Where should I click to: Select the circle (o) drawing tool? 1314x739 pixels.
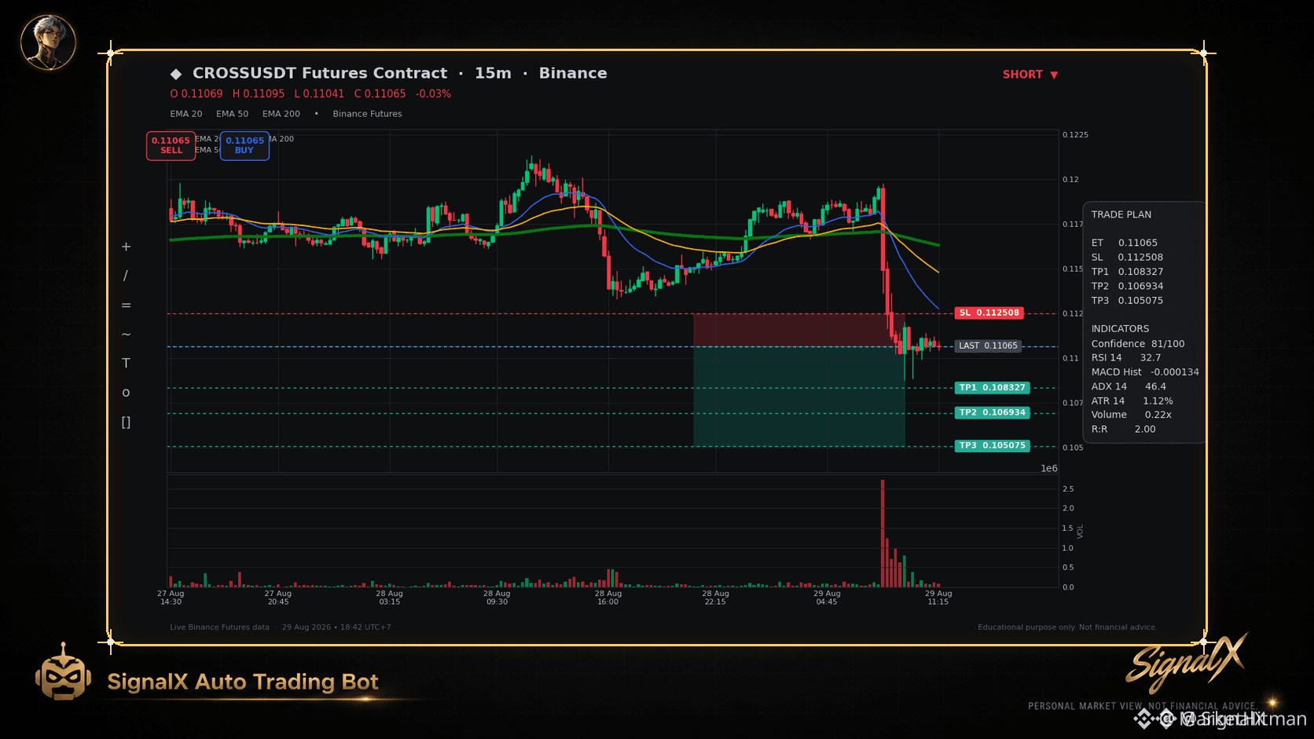[126, 393]
